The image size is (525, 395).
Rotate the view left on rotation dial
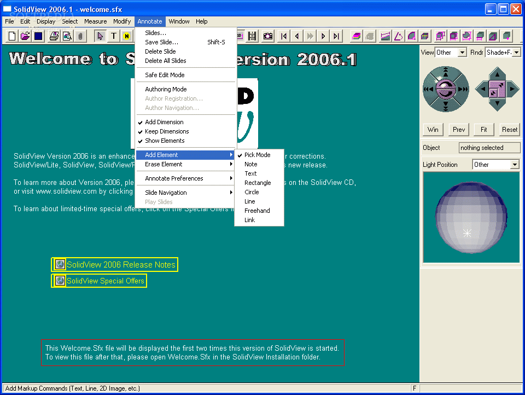[428, 89]
